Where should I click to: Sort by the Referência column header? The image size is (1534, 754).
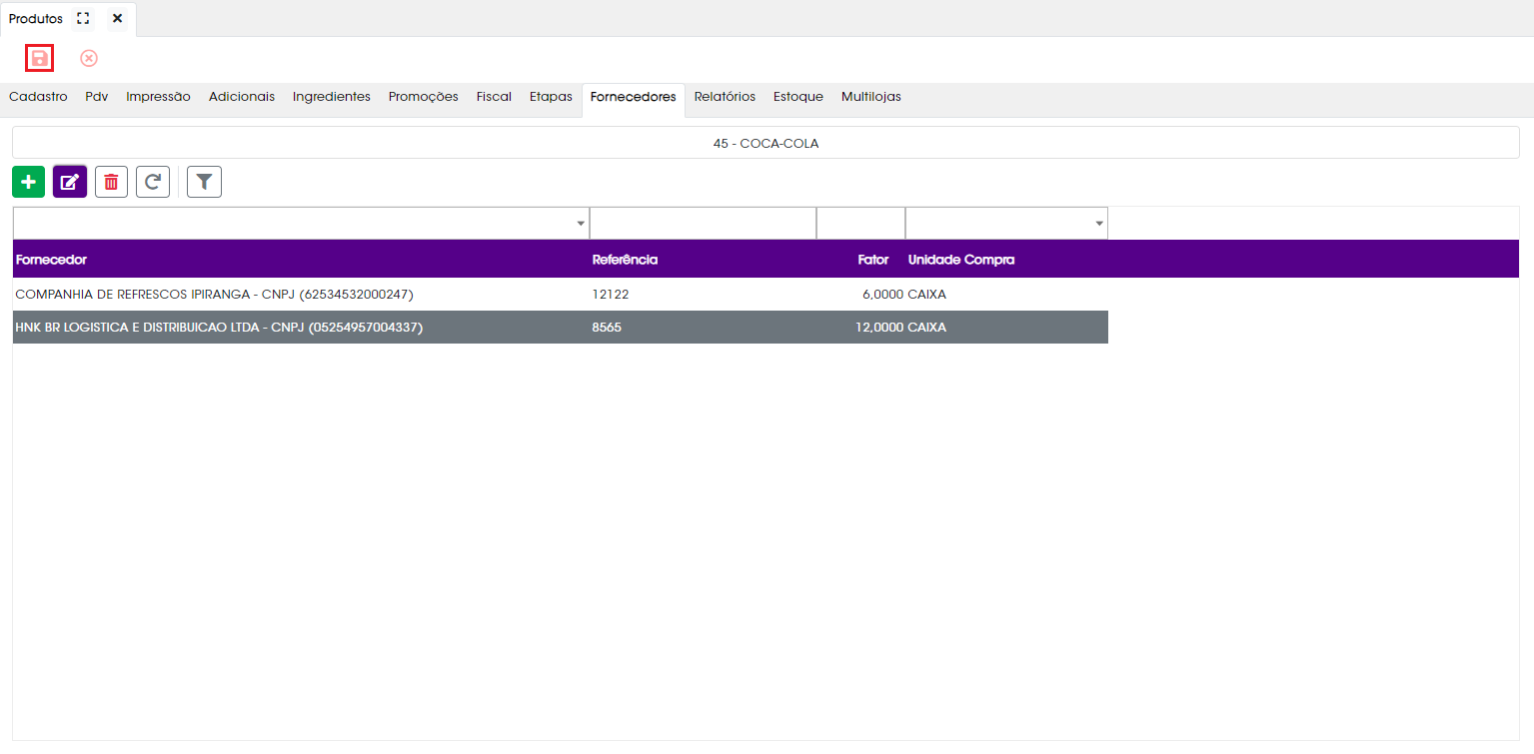(x=625, y=260)
